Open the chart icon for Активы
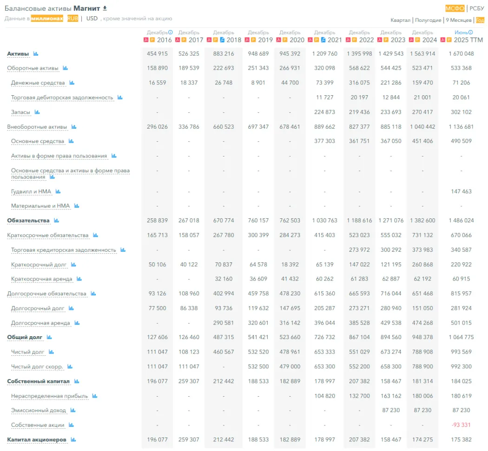 (36, 54)
